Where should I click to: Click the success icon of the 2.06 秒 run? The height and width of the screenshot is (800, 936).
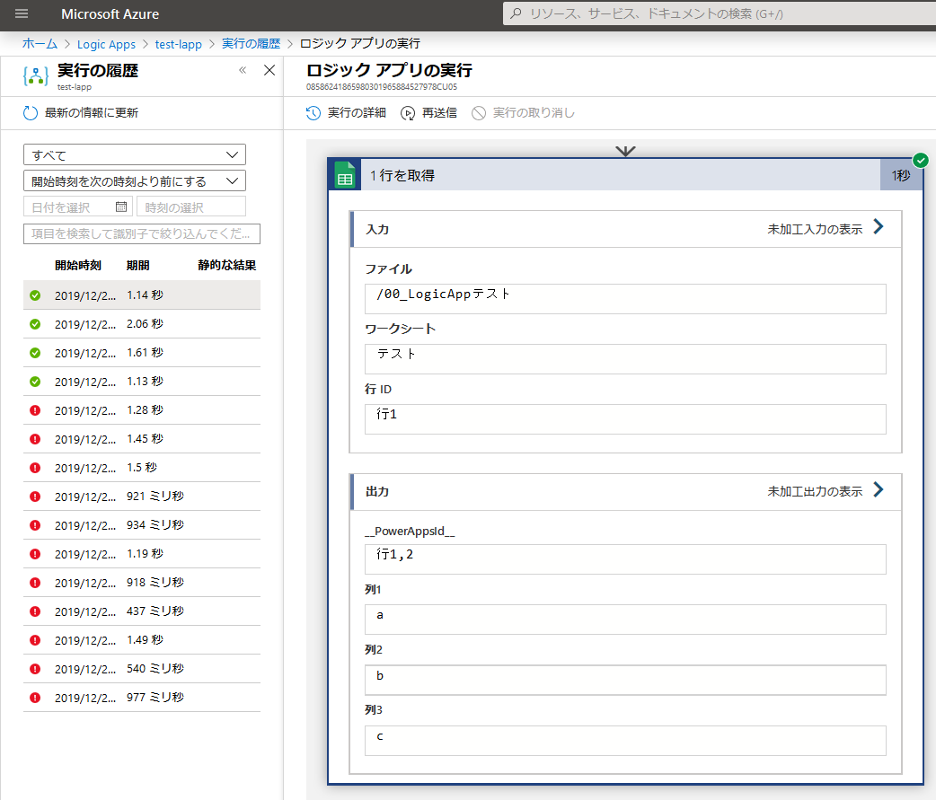tap(35, 324)
